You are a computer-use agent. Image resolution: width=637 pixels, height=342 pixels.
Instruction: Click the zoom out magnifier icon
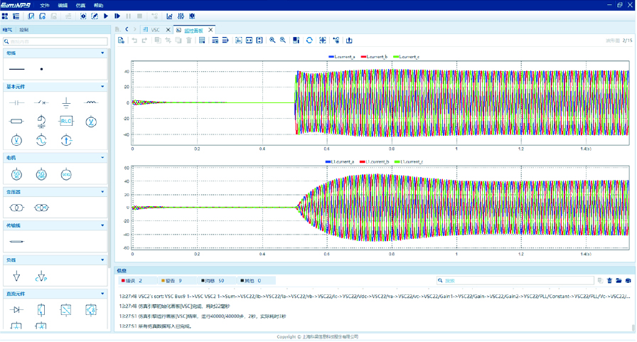click(x=283, y=41)
